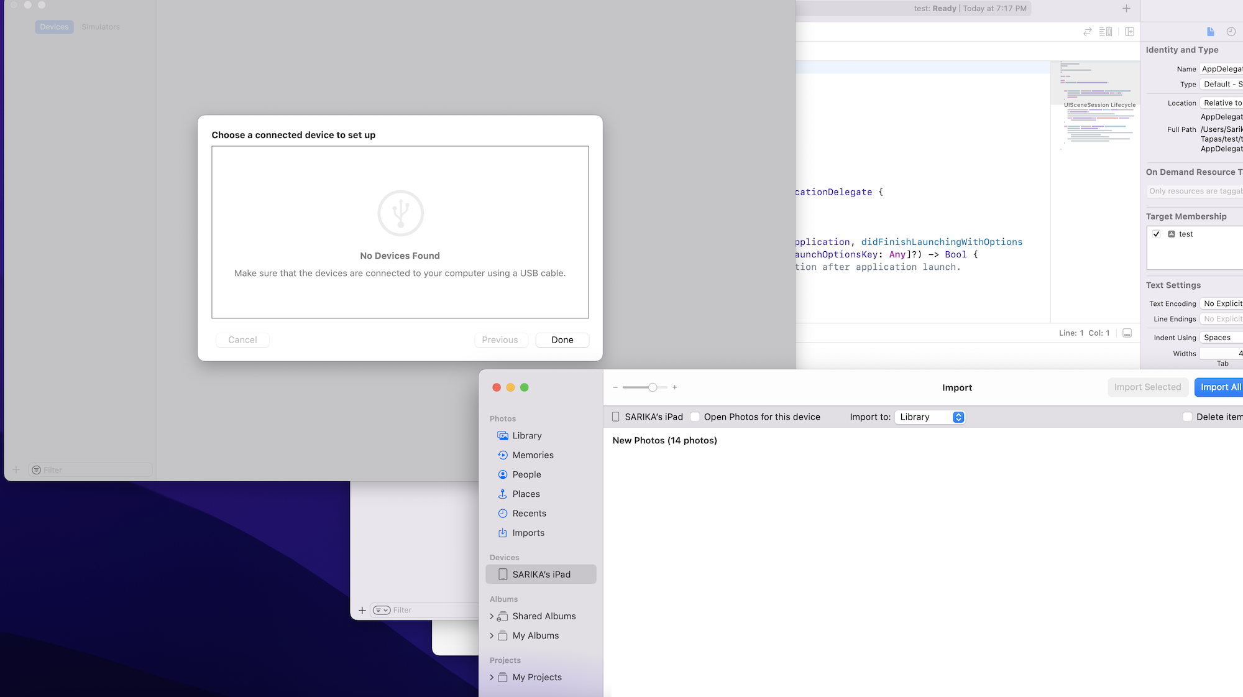Click the Xcode add editor icon

tap(1129, 32)
